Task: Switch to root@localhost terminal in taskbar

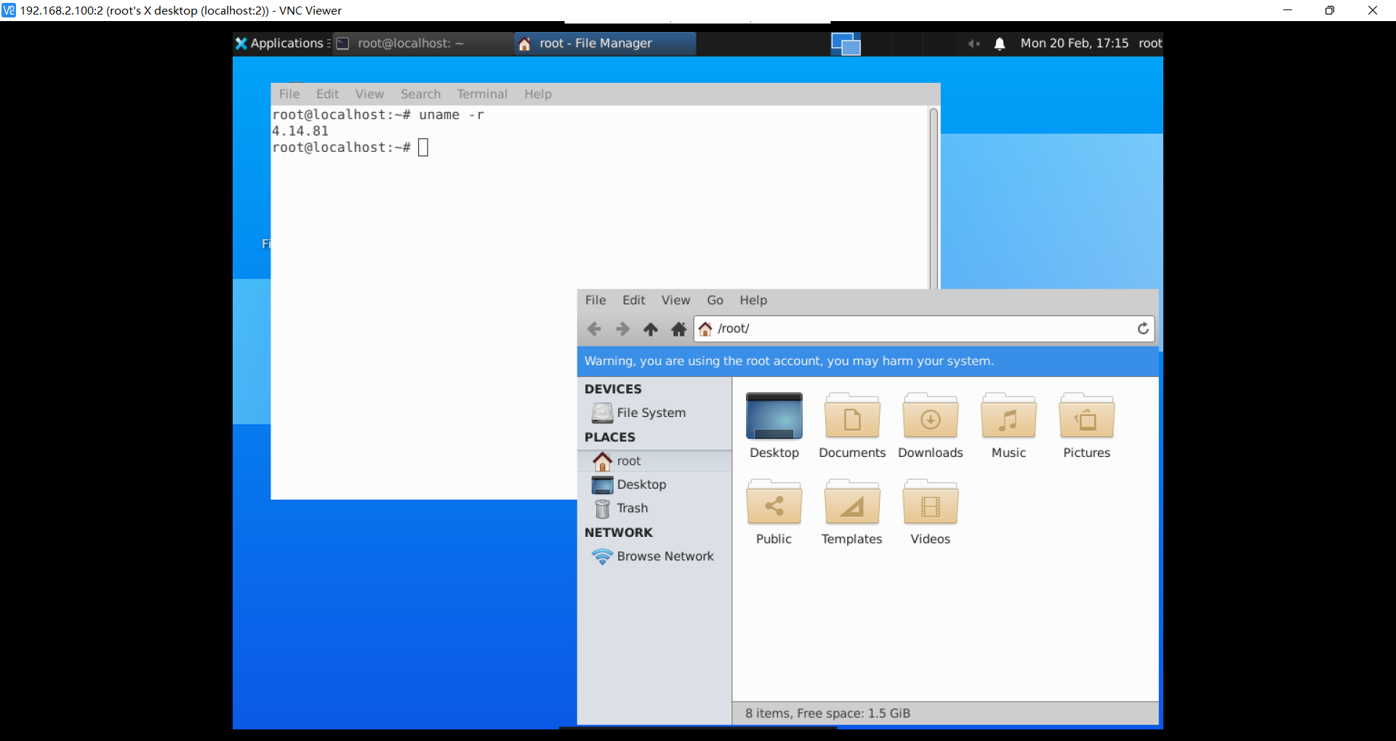Action: (x=423, y=43)
